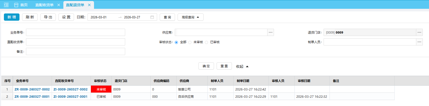Click the 导出 export button
The image size is (429, 106).
pos(48,17)
